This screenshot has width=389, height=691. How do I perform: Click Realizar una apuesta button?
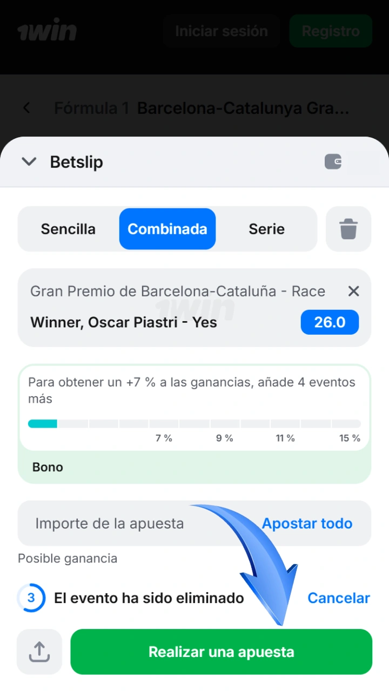click(x=222, y=652)
